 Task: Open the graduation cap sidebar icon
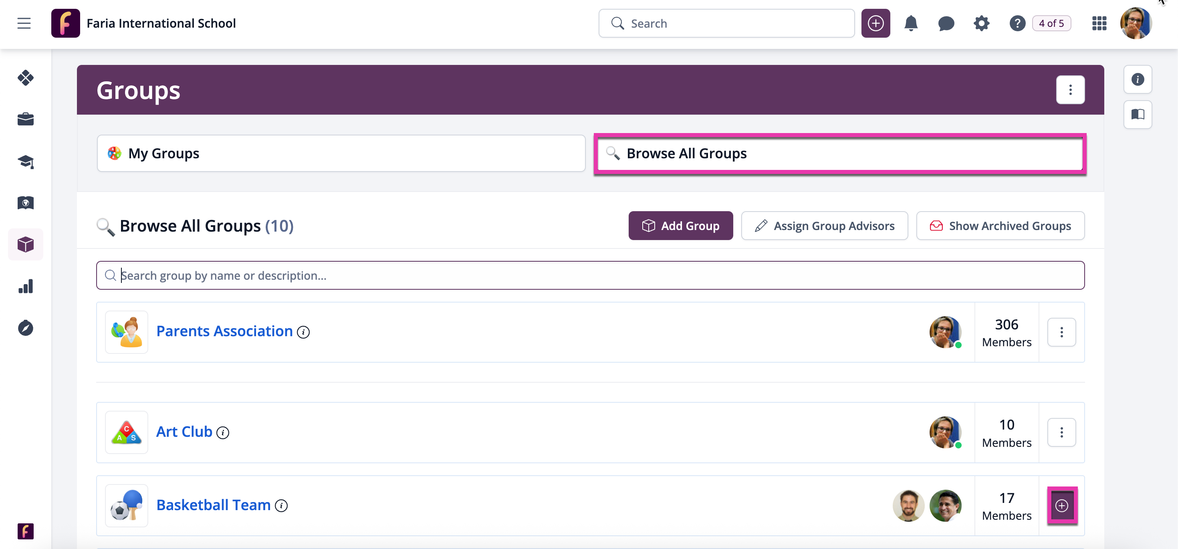[26, 161]
